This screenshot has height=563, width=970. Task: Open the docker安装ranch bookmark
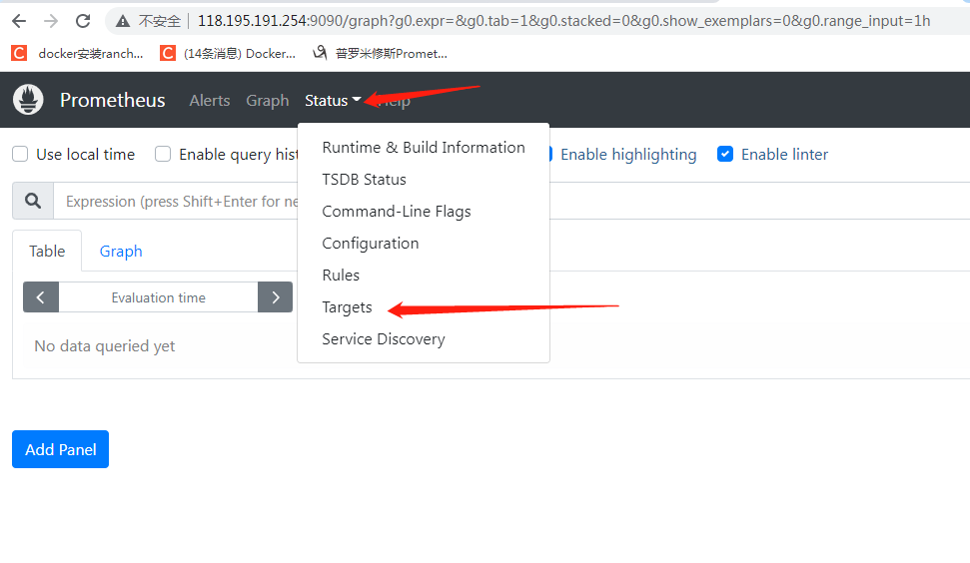(77, 54)
